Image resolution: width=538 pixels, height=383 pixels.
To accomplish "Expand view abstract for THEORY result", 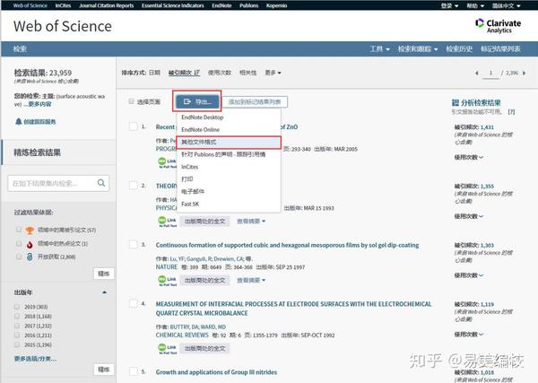I will tap(251, 222).
